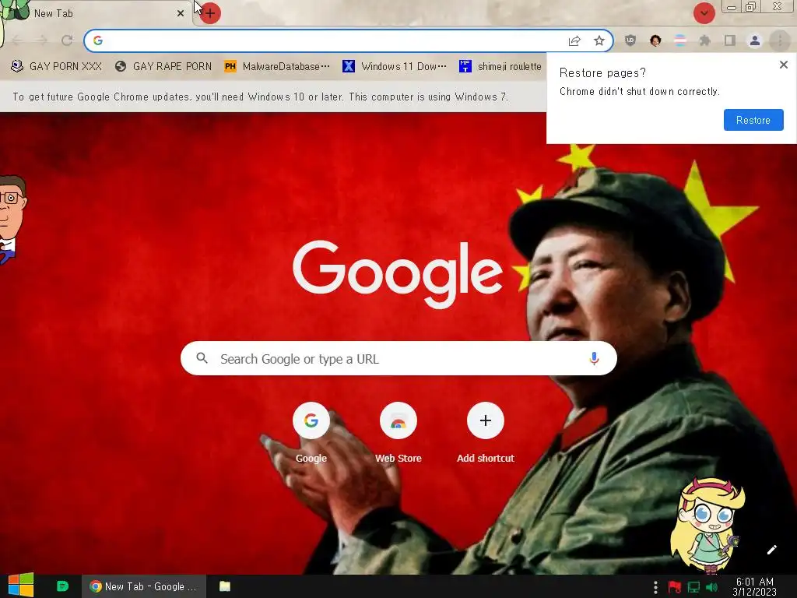
Task: Open the green chat app on taskbar
Action: [62, 586]
